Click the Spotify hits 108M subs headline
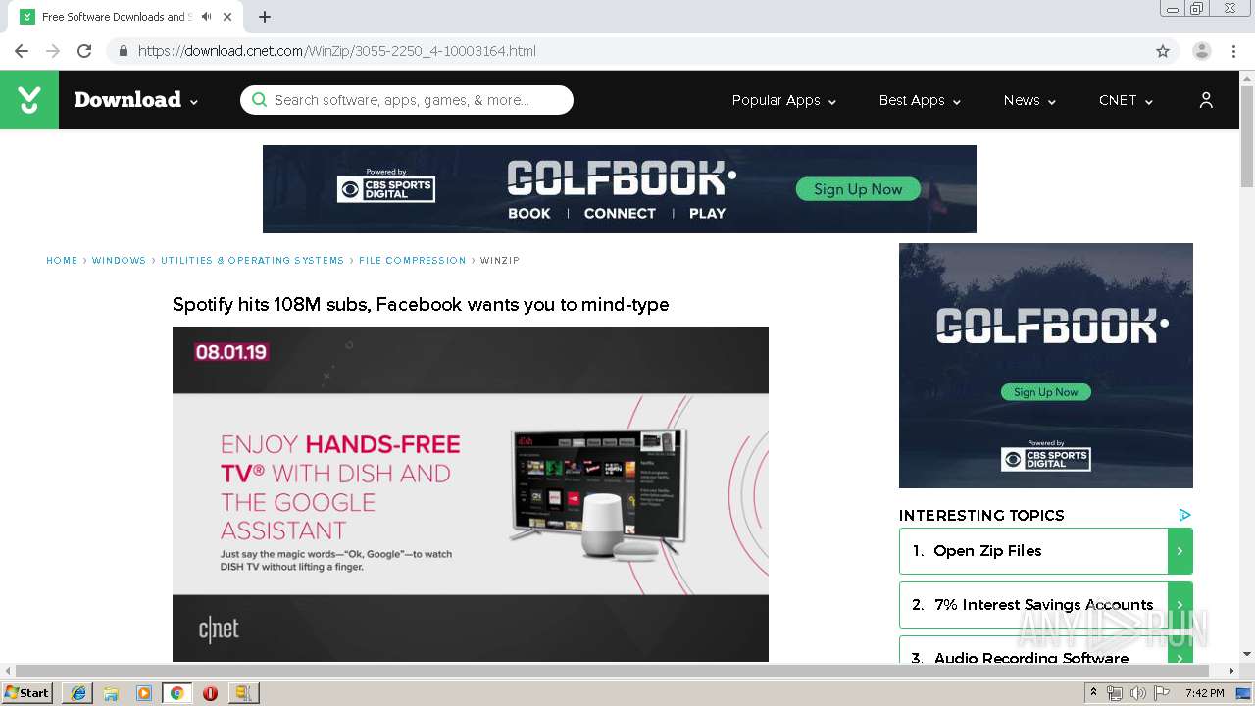1255x706 pixels. tap(421, 305)
